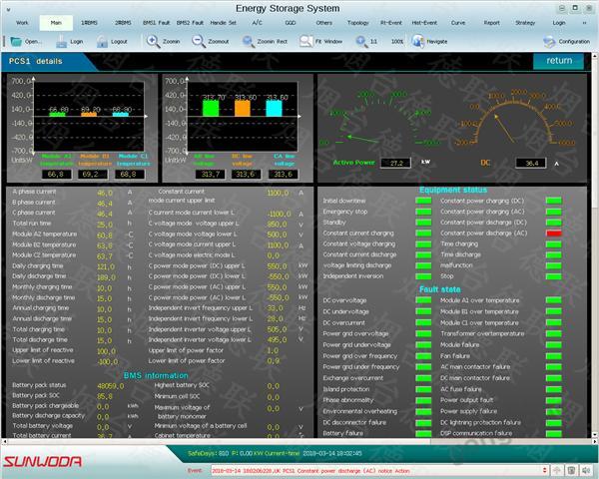Open the Configuration icon
Screen dimensions: 599x479
click(x=549, y=41)
